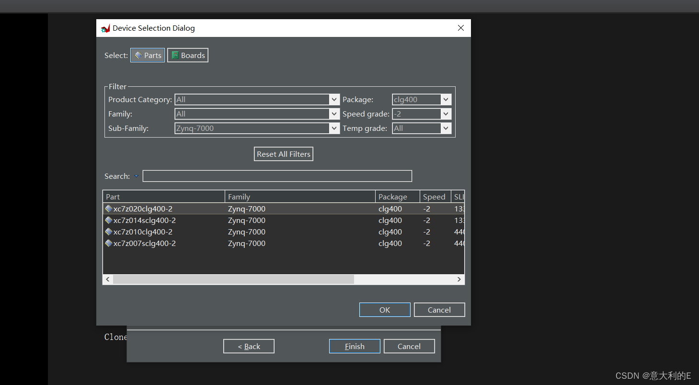Cancel the Device Selection Dialog

click(x=439, y=310)
